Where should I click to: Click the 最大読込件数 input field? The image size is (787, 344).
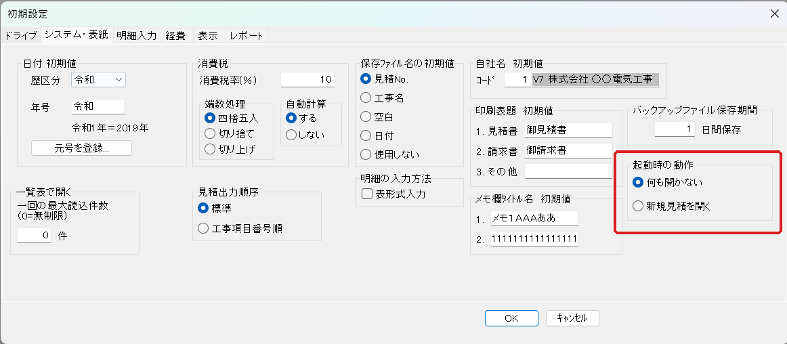click(x=34, y=235)
